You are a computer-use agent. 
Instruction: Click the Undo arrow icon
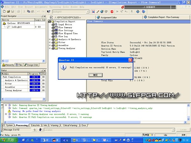pos(39,11)
